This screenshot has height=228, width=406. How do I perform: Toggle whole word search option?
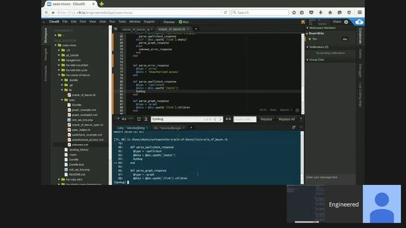[131, 119]
